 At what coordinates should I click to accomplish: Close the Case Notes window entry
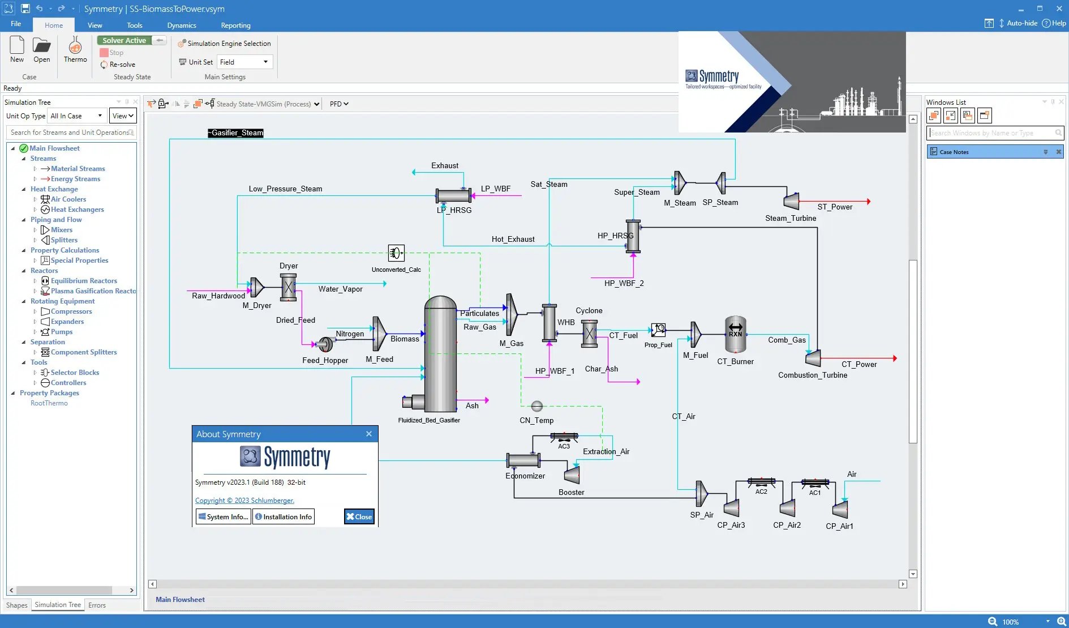pos(1058,152)
